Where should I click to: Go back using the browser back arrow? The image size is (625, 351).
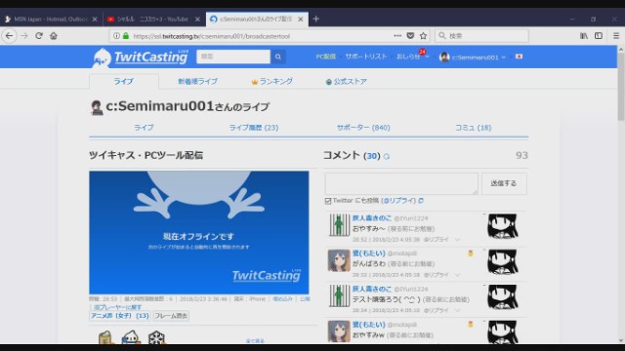[x=9, y=36]
